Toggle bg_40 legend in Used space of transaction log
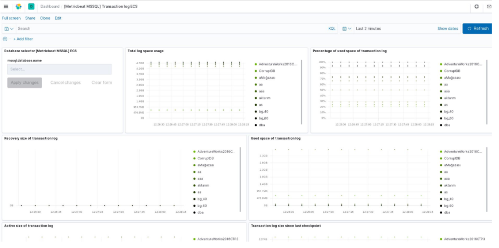The image size is (499, 248). 446,199
